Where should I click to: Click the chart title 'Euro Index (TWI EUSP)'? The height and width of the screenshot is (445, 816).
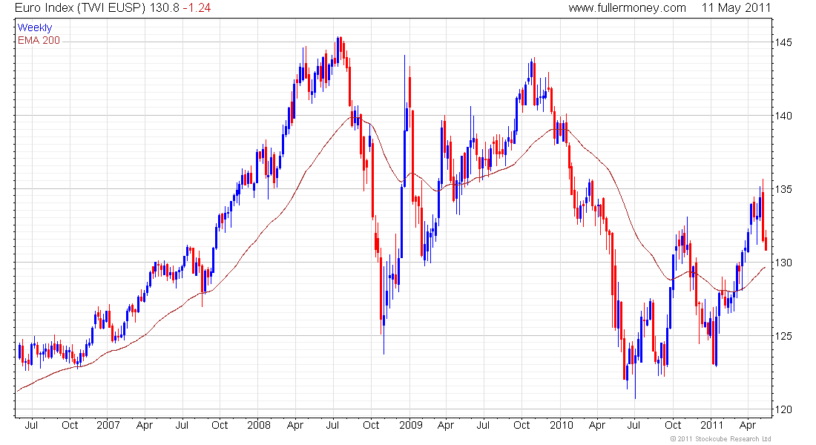pyautogui.click(x=81, y=8)
